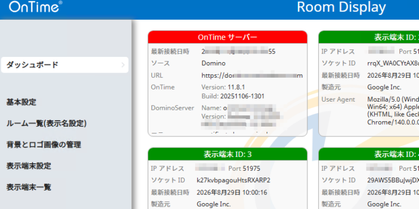Viewport: 419px width, 209px height.
Task: Click the 最新接続日時 label in OnTime サーバー card
Action: 170,52
